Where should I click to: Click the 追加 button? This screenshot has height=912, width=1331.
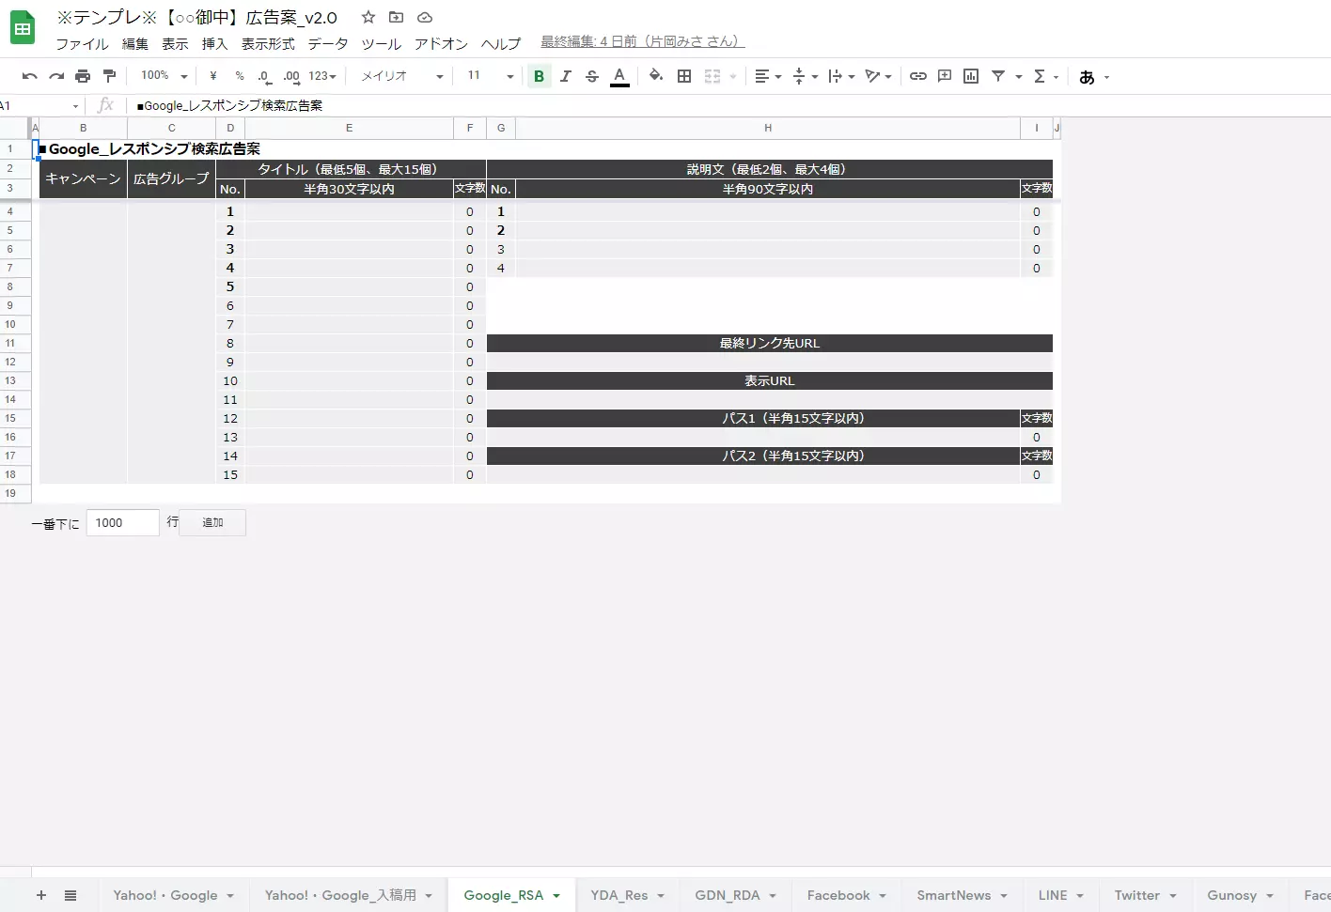point(212,522)
